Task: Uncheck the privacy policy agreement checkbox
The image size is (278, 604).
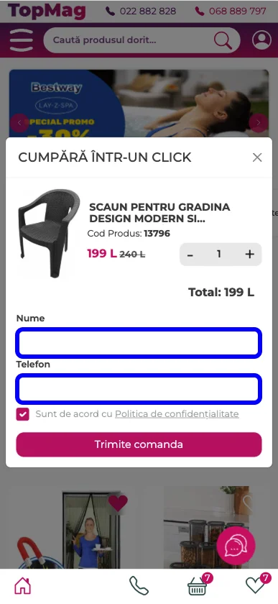Action: pyautogui.click(x=23, y=414)
